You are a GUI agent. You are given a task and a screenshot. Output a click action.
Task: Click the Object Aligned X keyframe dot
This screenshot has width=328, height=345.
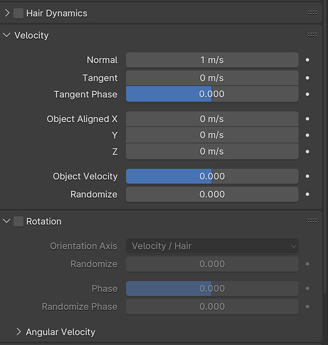[307, 119]
